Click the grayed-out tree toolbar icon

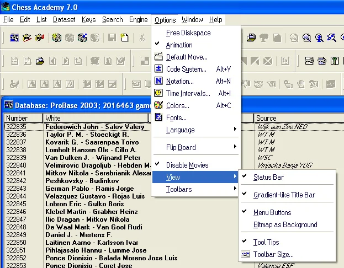click(264, 37)
